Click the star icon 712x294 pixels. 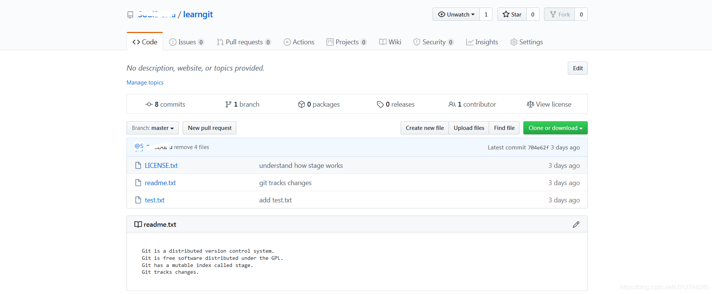506,14
